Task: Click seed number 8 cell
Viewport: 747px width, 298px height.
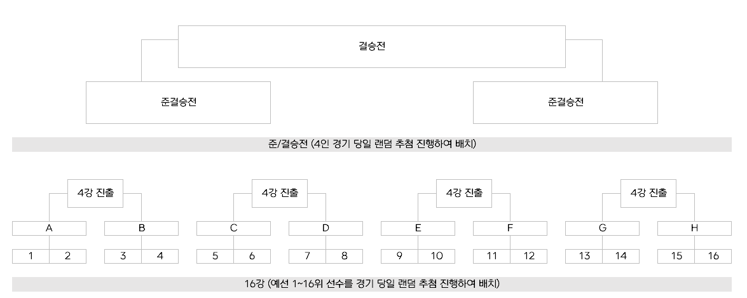Action: (344, 256)
